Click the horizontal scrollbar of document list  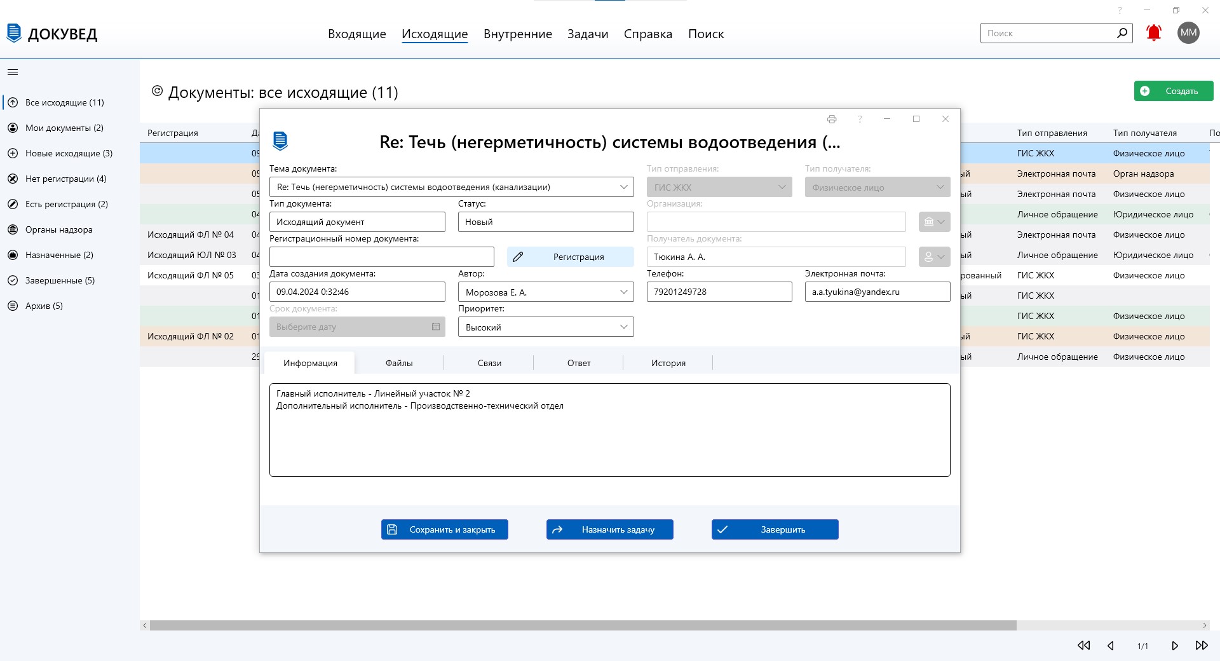tap(583, 625)
